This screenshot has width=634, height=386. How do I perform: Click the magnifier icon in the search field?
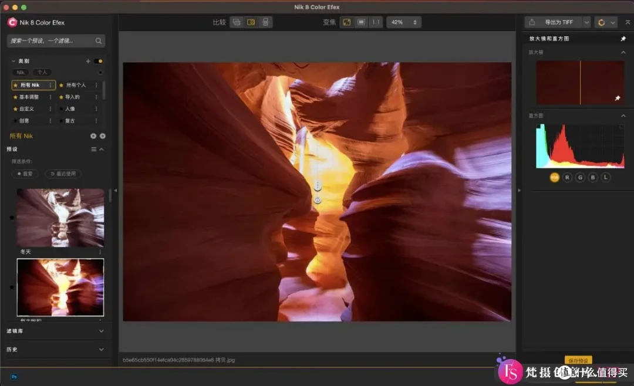98,41
